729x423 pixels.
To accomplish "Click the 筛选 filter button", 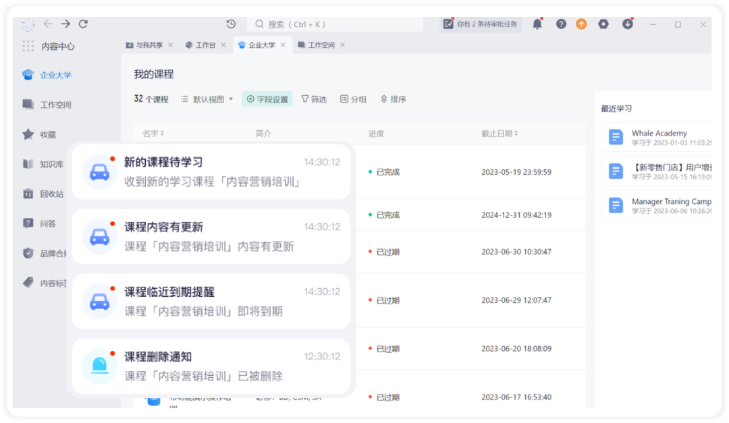I will tap(314, 99).
